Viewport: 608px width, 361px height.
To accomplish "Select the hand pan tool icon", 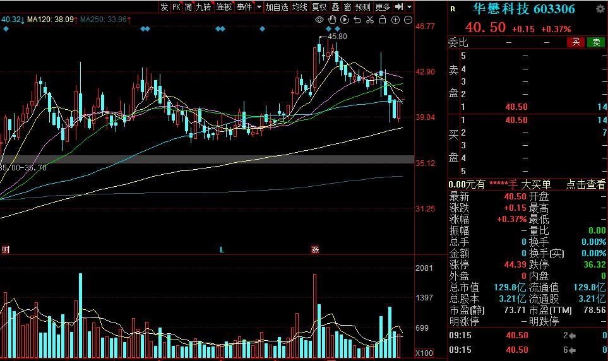I will tap(332, 20).
